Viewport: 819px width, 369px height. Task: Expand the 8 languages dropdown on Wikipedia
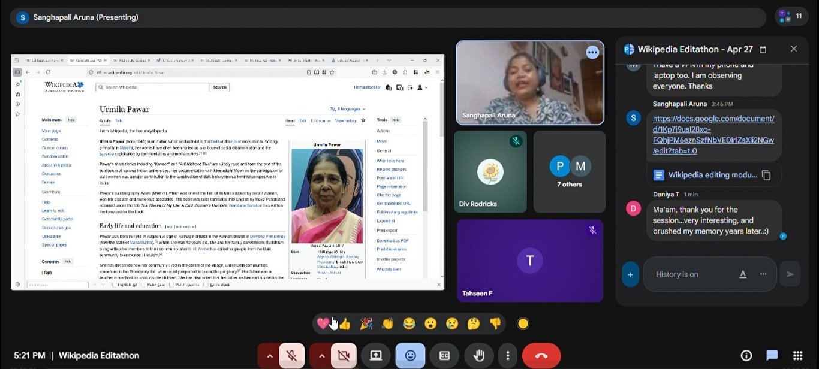[x=347, y=109]
